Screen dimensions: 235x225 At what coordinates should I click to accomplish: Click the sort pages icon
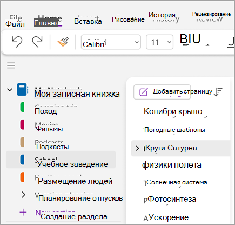click(218, 92)
